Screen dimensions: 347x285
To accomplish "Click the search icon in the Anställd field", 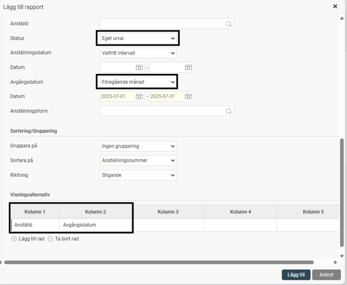I will click(x=229, y=24).
